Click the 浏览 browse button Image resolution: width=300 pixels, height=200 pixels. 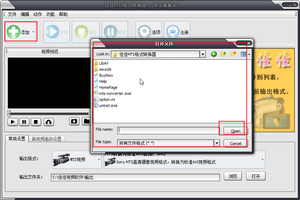pos(233,176)
